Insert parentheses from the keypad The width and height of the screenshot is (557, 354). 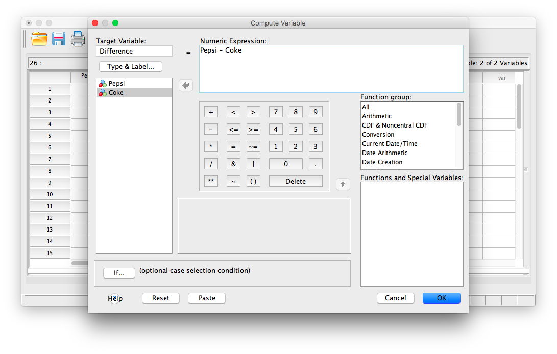tap(253, 181)
